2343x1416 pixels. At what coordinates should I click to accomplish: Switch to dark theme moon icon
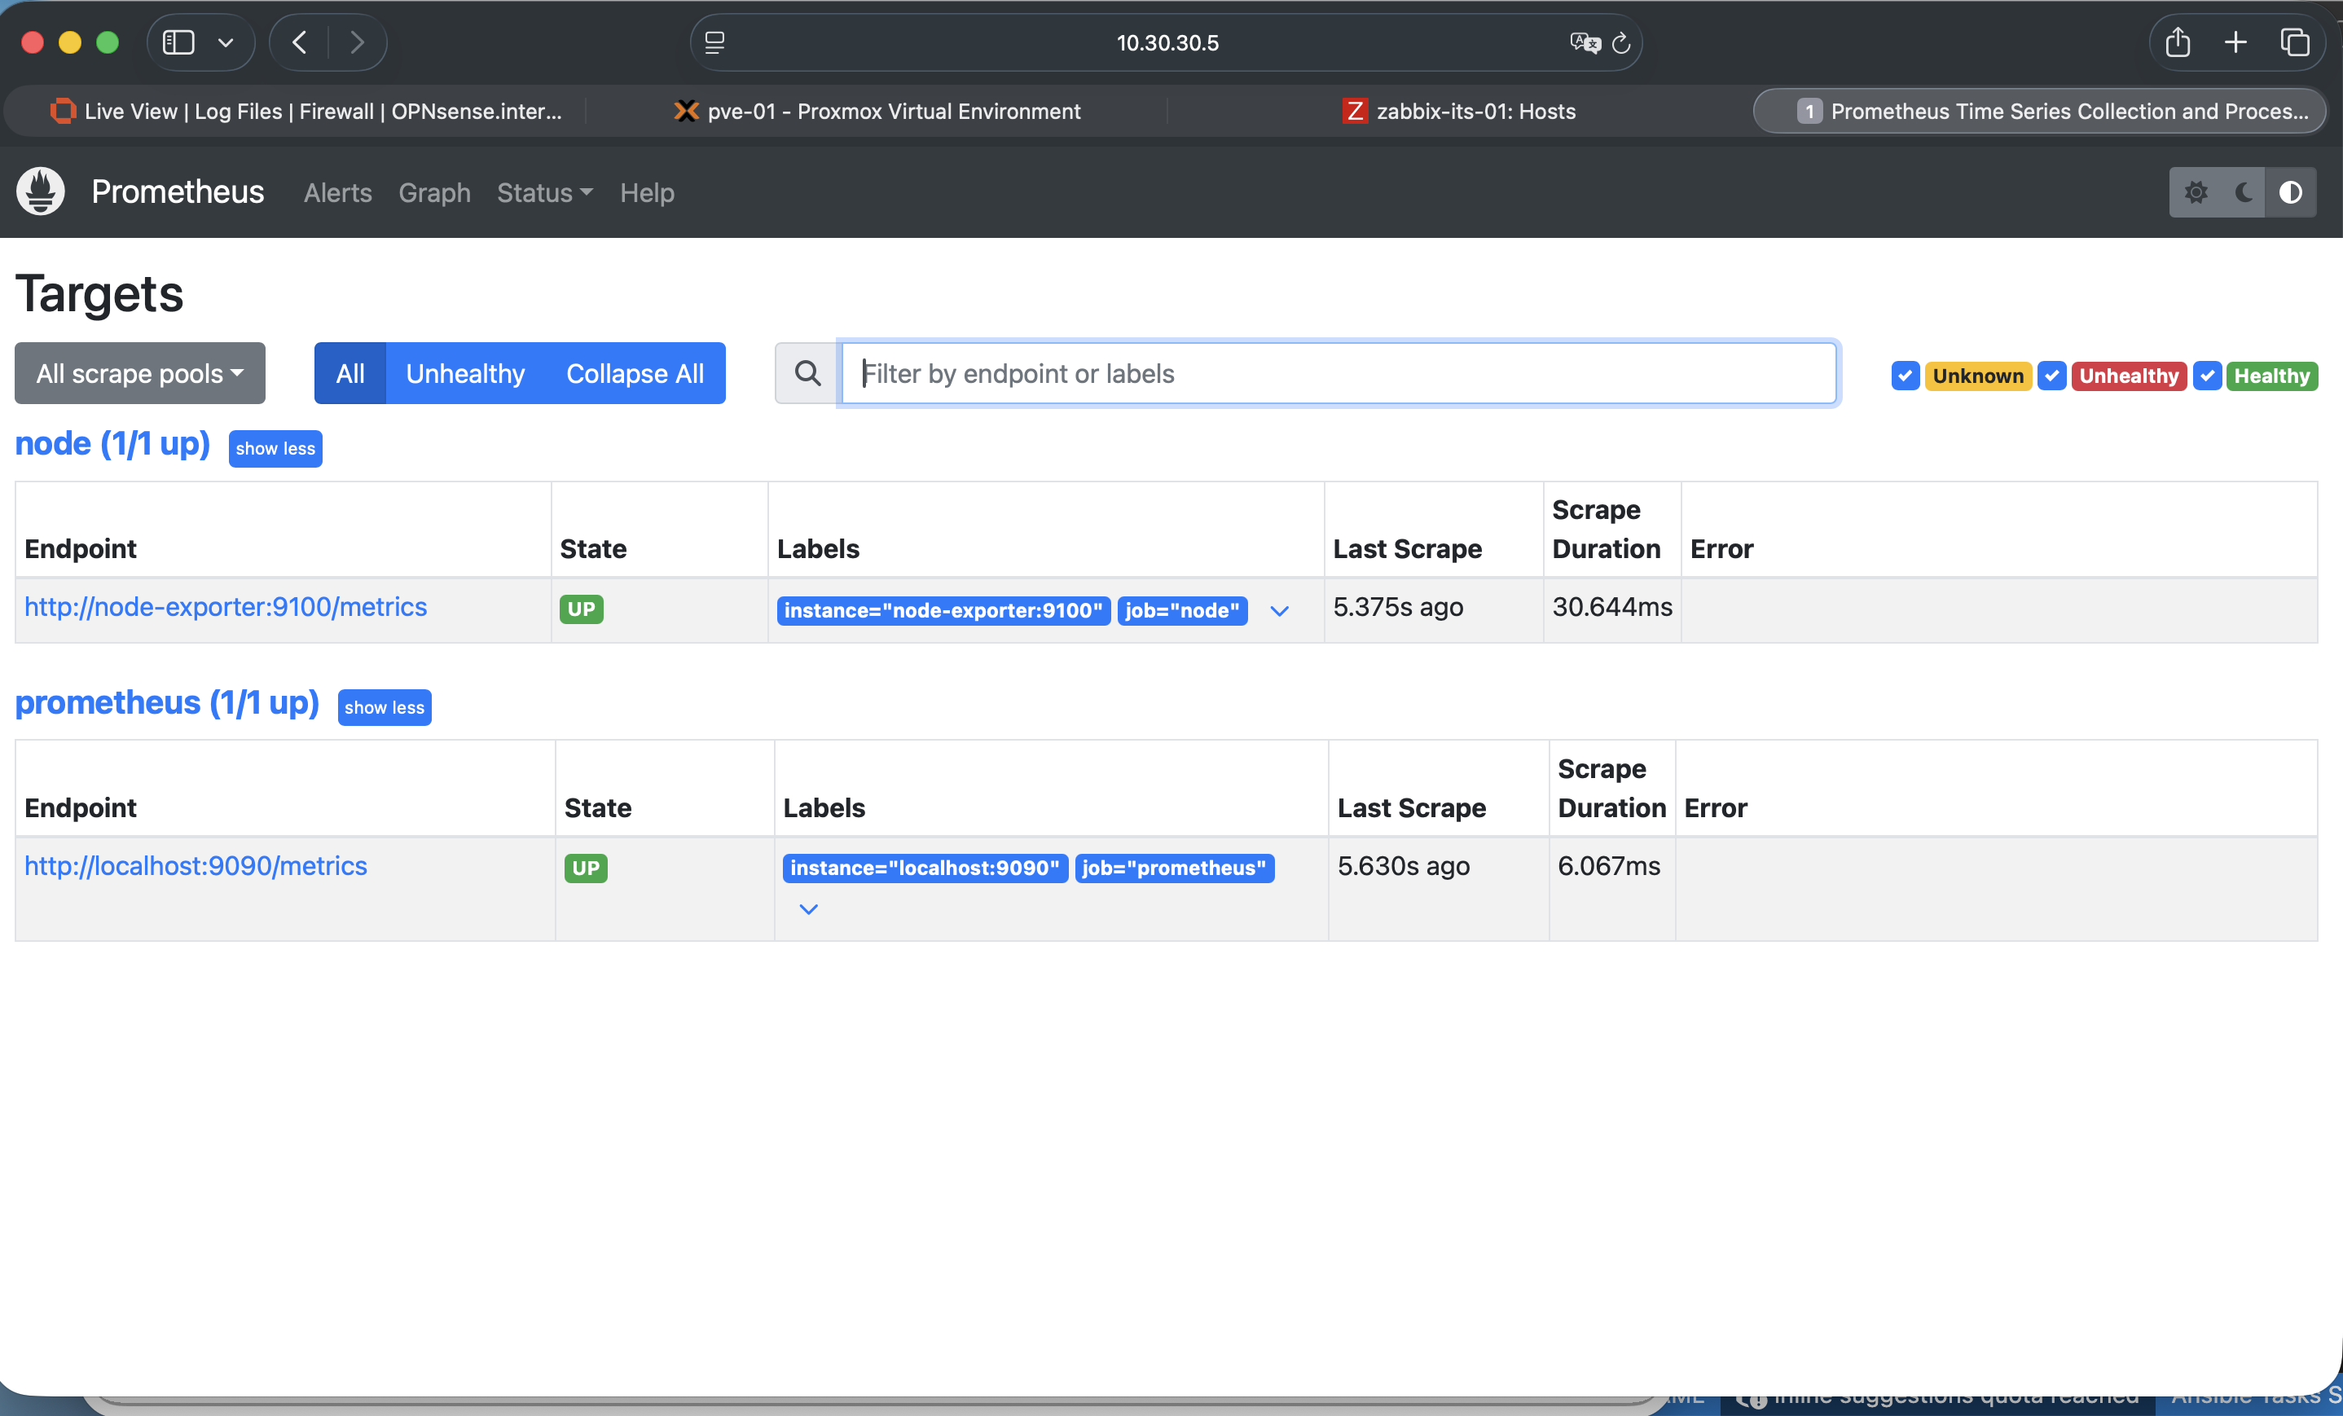(2244, 192)
